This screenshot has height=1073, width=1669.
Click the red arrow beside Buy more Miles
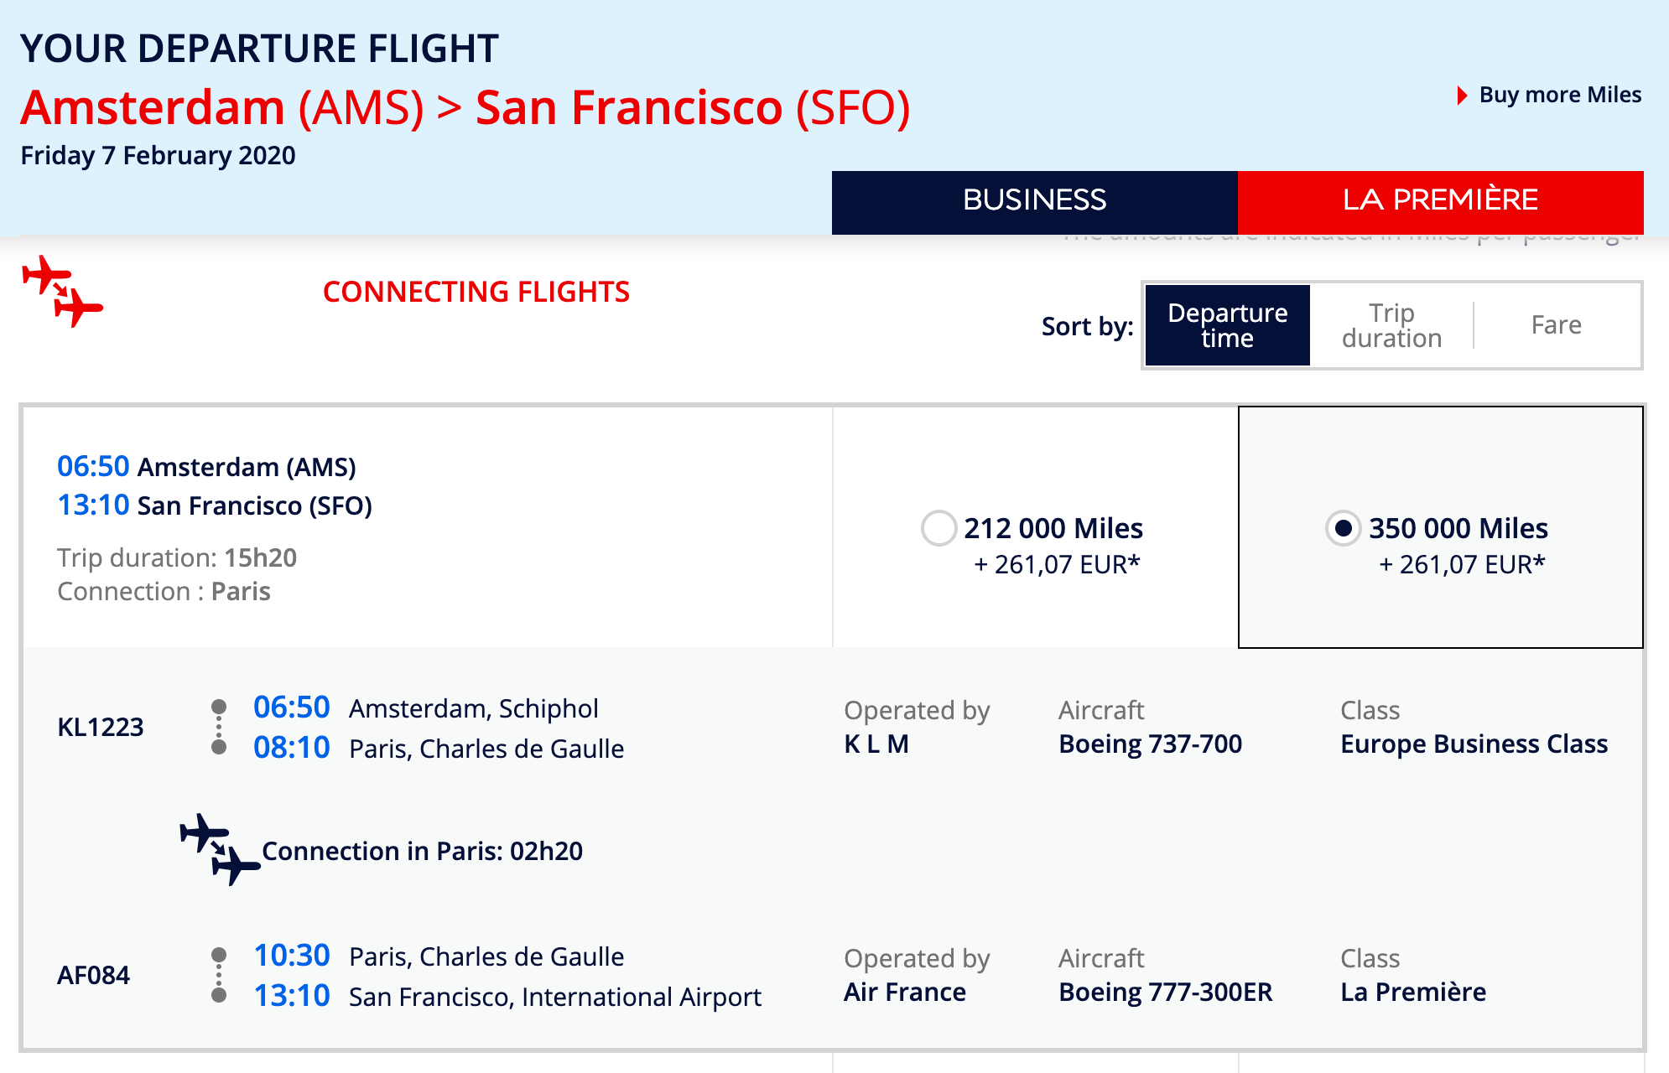(x=1463, y=95)
